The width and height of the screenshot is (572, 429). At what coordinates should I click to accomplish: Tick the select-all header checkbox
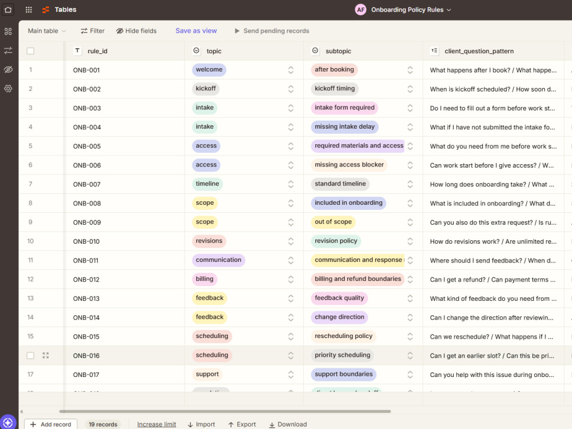31,51
